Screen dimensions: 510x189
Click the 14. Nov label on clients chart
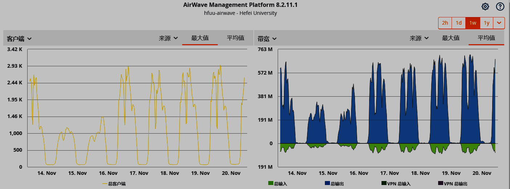click(46, 173)
